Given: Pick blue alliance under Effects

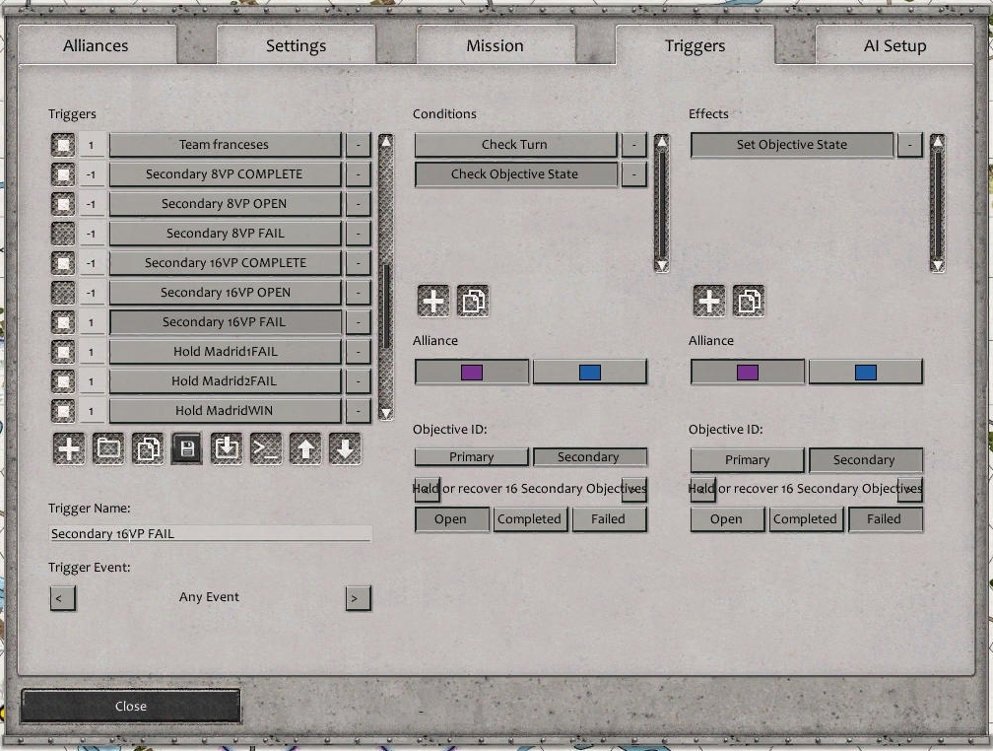Looking at the screenshot, I should coord(866,372).
